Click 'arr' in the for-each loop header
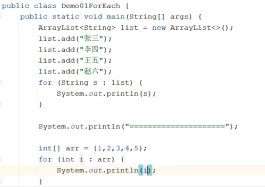Viewport: 265px width, 187px height. point(104,159)
